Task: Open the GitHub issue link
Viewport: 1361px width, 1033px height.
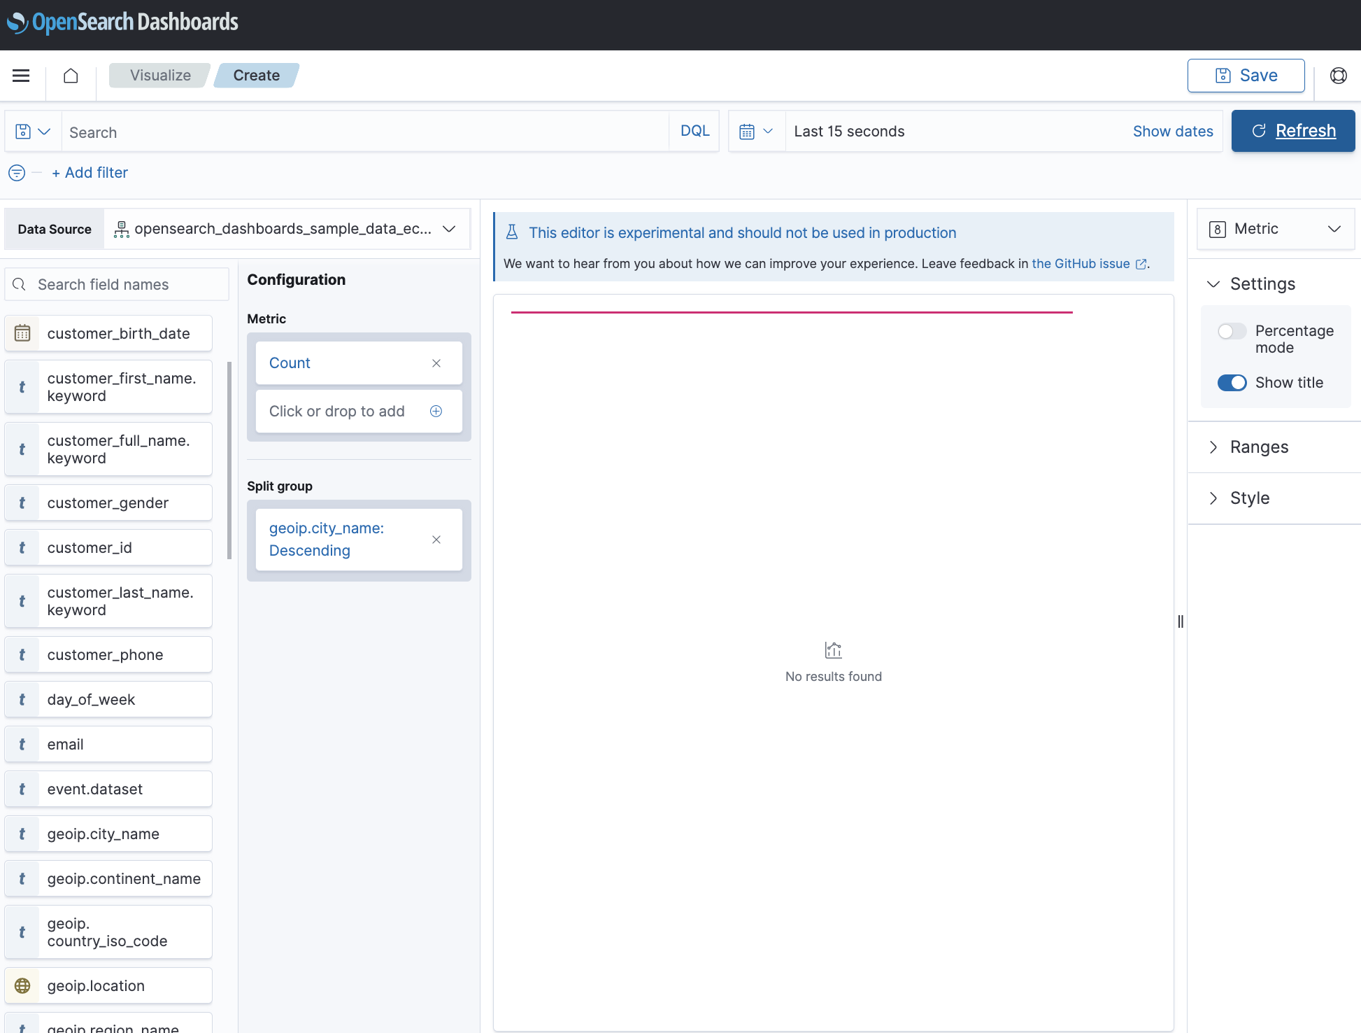Action: (x=1081, y=264)
